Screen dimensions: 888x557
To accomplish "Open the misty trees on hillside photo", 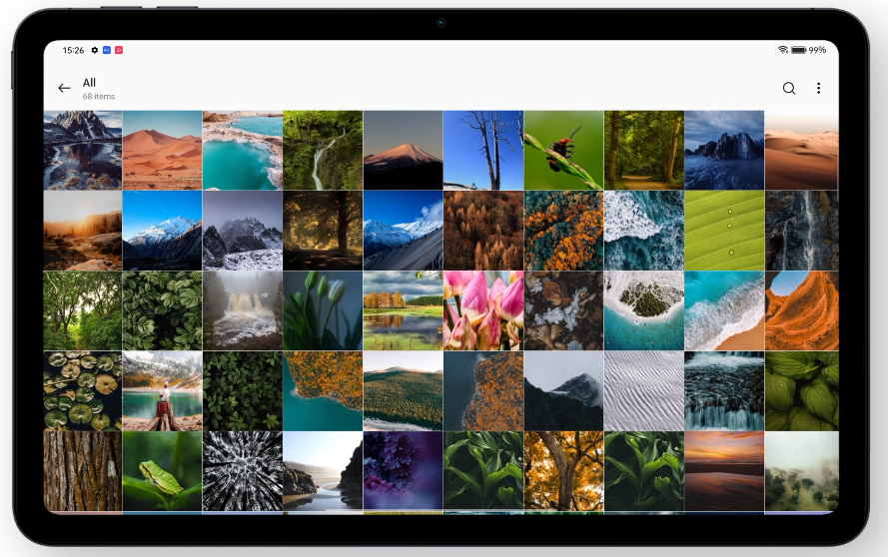I will click(802, 471).
